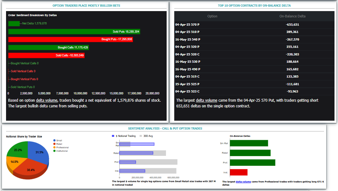Click the $ Notional Trading legend square

pyautogui.click(x=113, y=136)
